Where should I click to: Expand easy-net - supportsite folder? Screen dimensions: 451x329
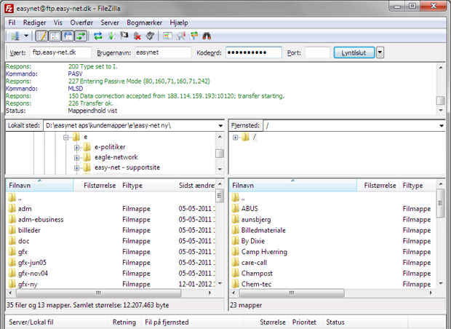tap(76, 168)
